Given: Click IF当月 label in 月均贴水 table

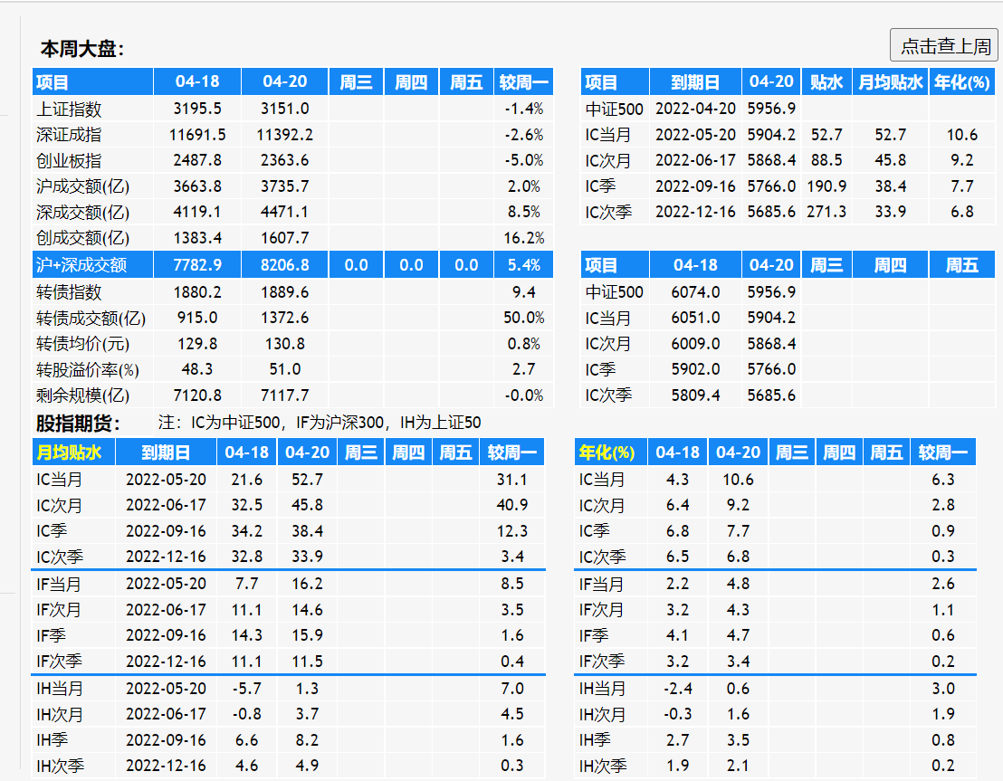Looking at the screenshot, I should tap(59, 584).
